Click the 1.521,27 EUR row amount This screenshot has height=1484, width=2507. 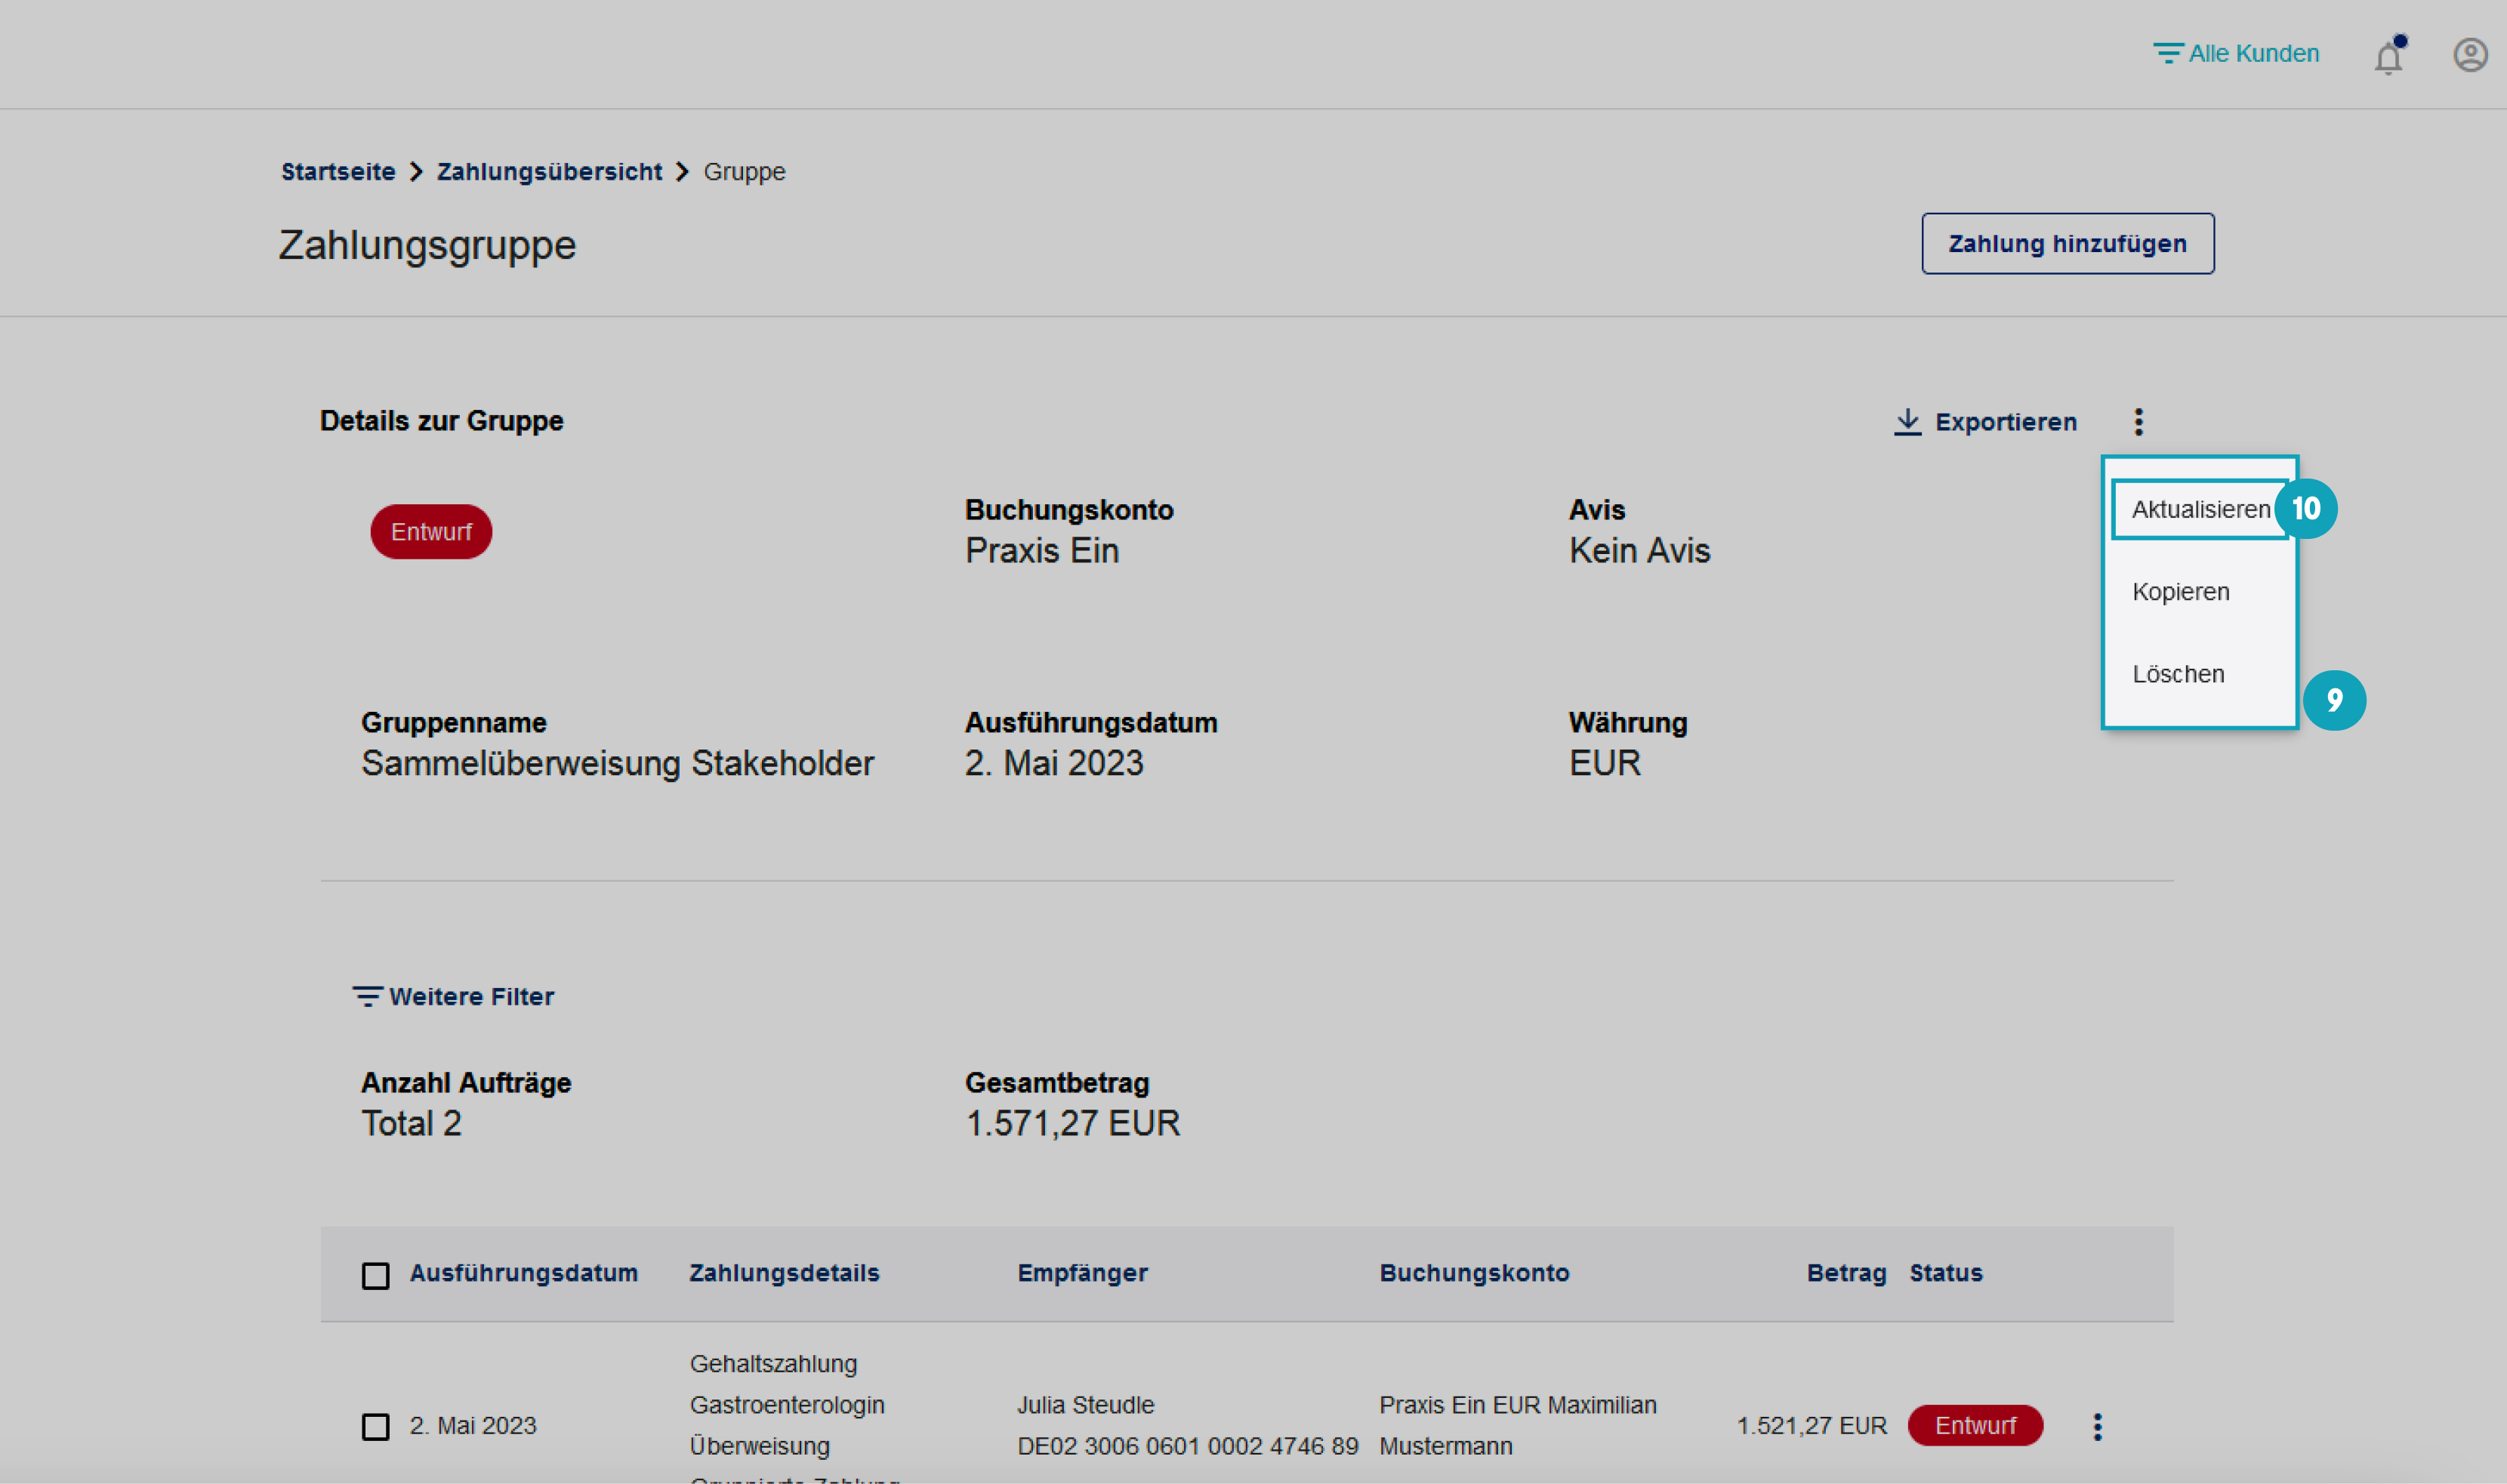pos(1811,1426)
